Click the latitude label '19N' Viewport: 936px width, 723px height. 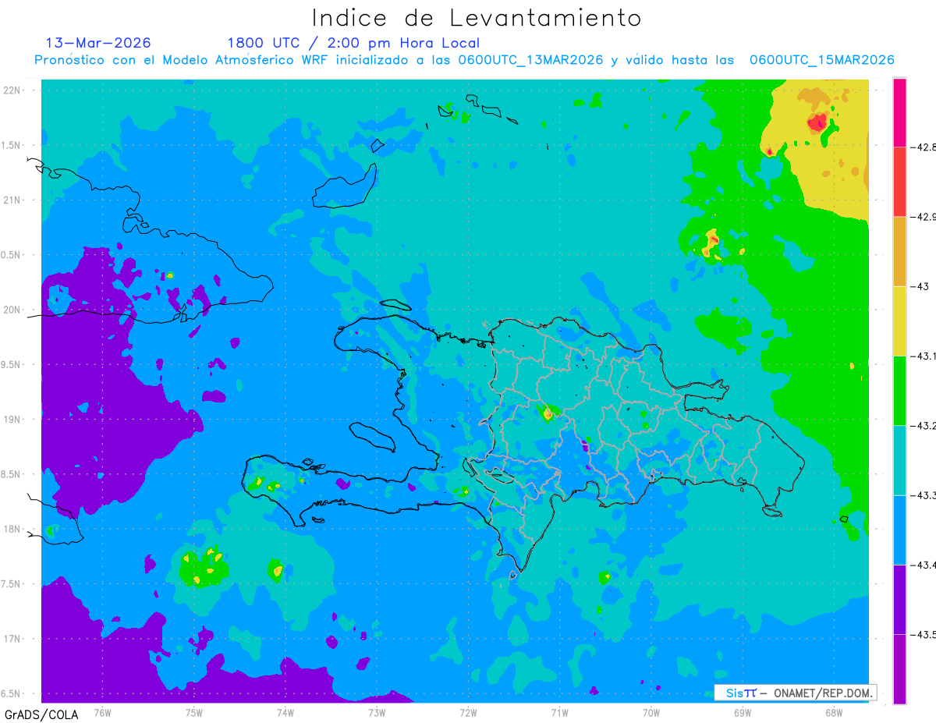pos(12,420)
